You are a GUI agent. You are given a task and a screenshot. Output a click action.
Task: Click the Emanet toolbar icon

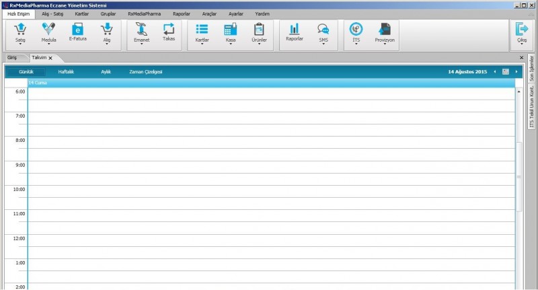point(141,29)
